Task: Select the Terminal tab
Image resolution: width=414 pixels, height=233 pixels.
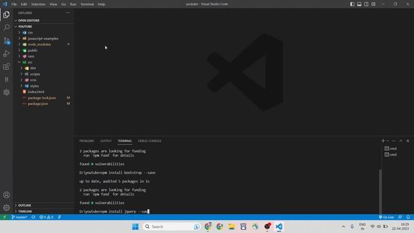Action: pos(125,141)
